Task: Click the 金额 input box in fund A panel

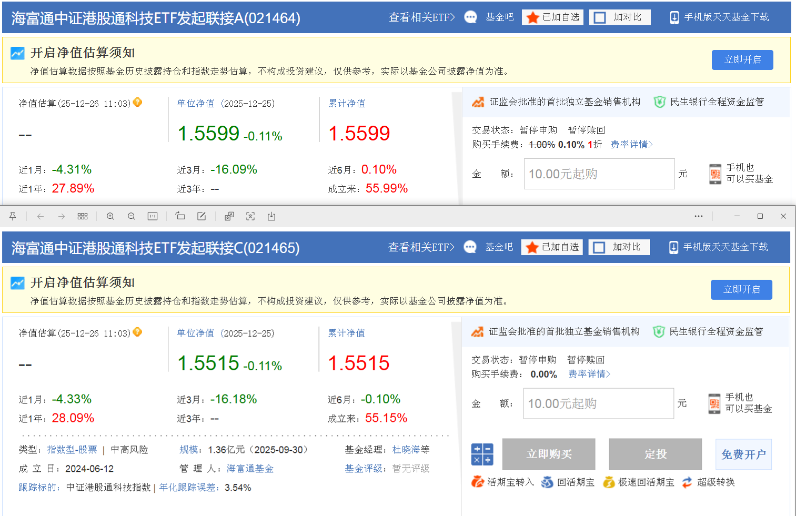Action: coord(599,174)
